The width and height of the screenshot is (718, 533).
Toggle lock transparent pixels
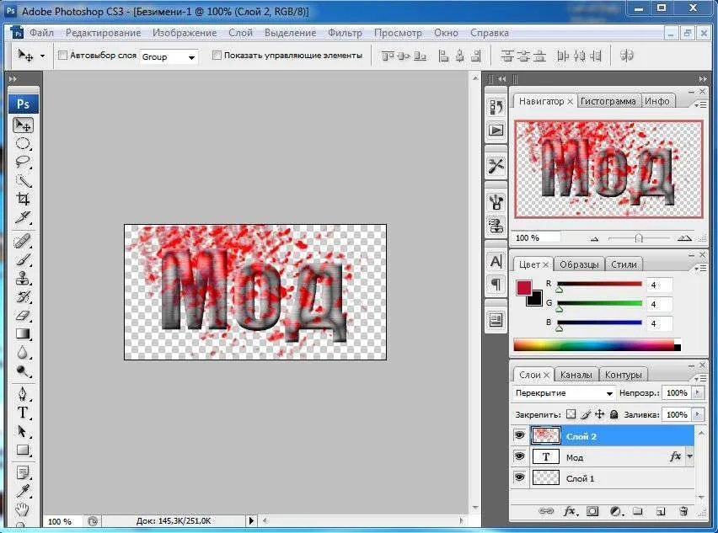pyautogui.click(x=571, y=414)
